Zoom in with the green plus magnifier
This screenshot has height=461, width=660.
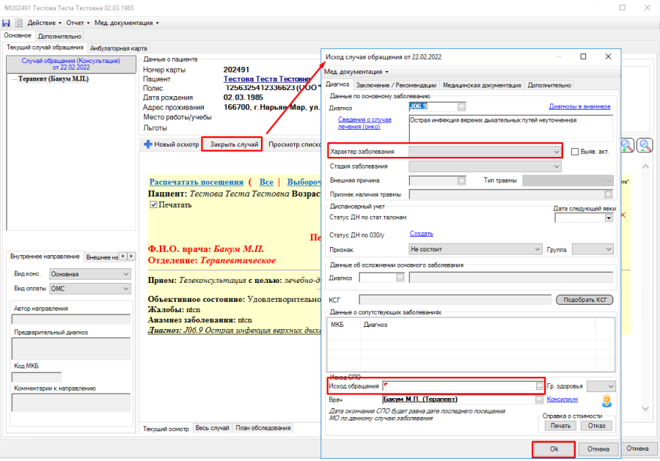(627, 145)
